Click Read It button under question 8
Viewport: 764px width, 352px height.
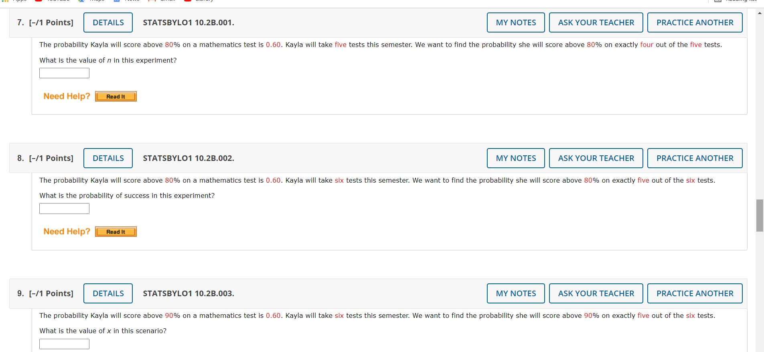(116, 232)
